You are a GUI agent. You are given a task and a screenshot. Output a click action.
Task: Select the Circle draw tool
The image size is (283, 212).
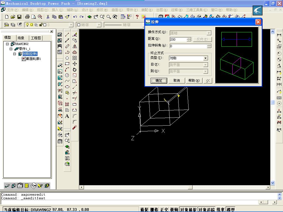(67, 75)
